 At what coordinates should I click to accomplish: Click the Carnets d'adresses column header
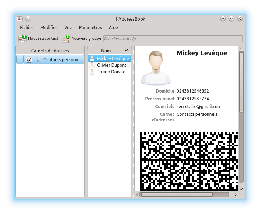(50, 51)
